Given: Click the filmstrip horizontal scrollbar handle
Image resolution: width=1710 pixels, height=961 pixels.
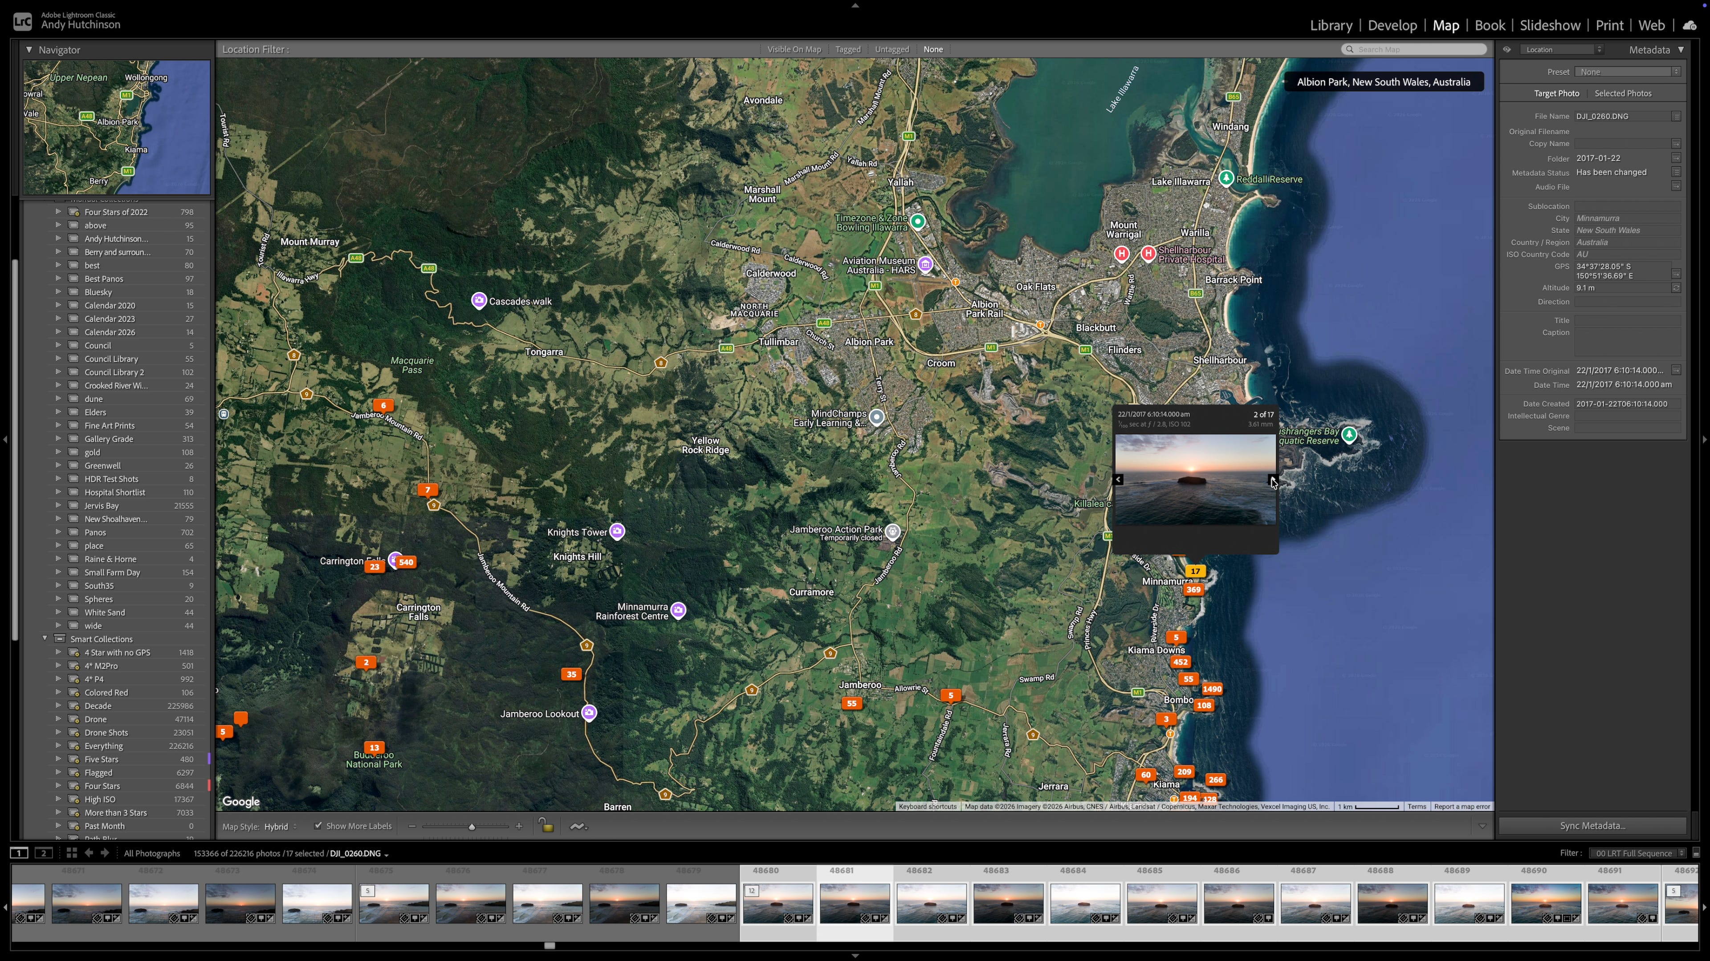Looking at the screenshot, I should 549,946.
